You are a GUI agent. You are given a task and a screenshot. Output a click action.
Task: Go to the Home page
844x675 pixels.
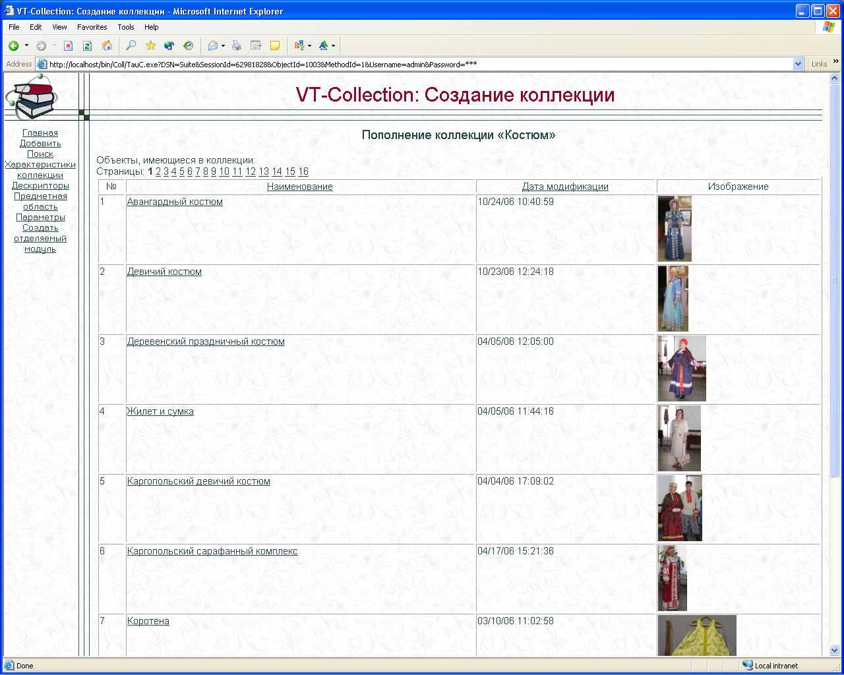click(x=107, y=45)
